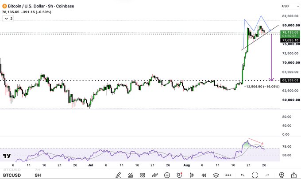The height and width of the screenshot is (179, 301).
Task: Click the 50.00 RSI axis label
Action: pos(287,155)
